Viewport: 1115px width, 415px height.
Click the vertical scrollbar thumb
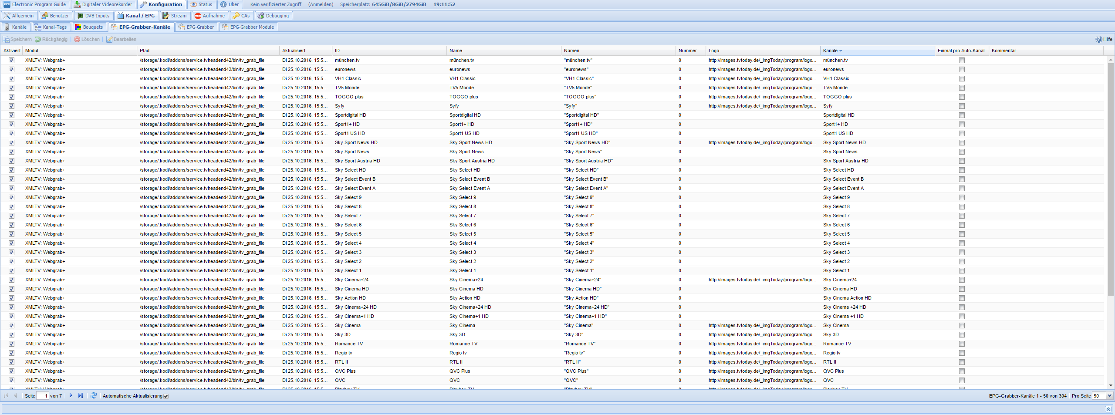(x=1111, y=179)
